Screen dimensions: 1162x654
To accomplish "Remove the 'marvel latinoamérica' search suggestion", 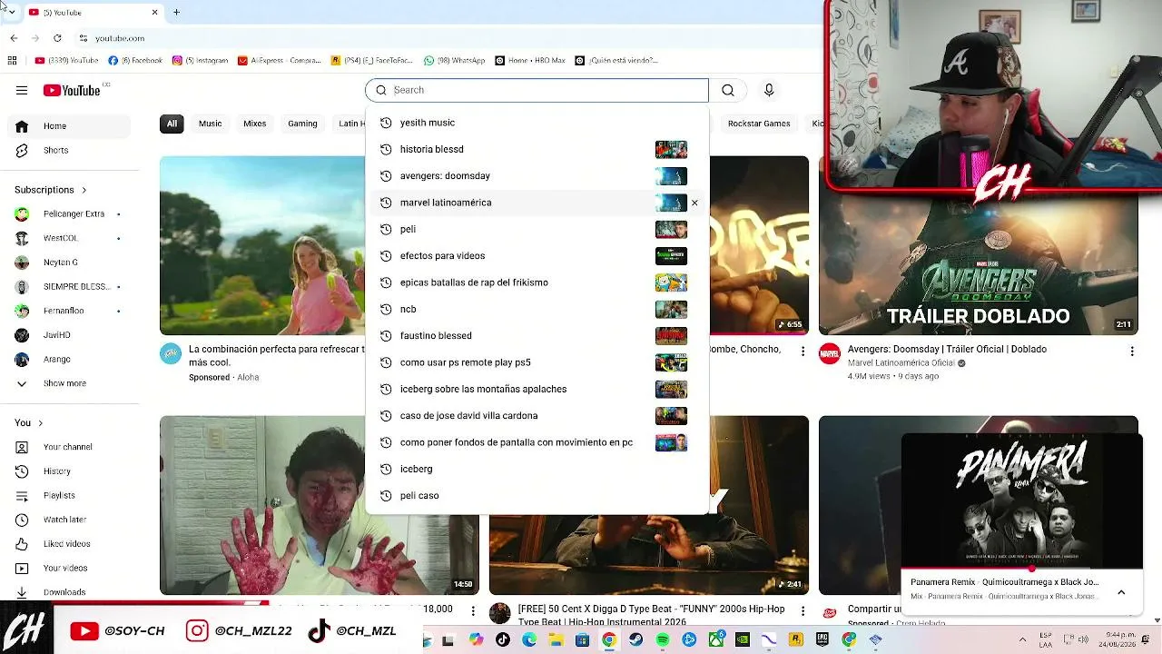I will 694,203.
